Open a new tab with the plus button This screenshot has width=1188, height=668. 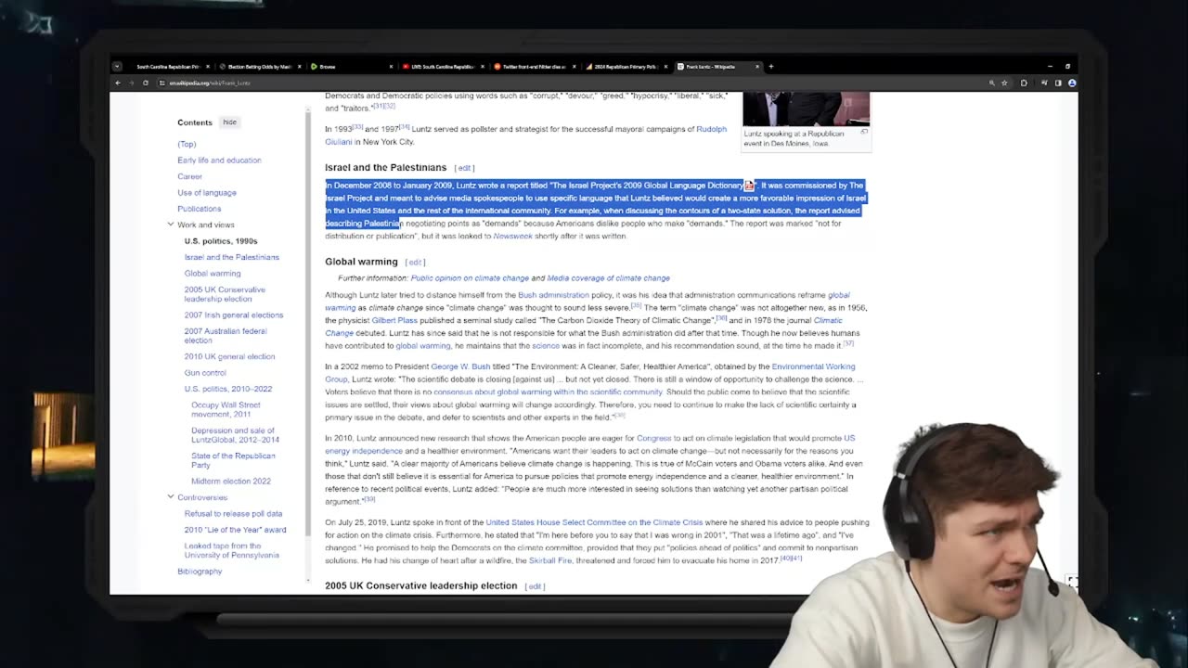pos(771,67)
